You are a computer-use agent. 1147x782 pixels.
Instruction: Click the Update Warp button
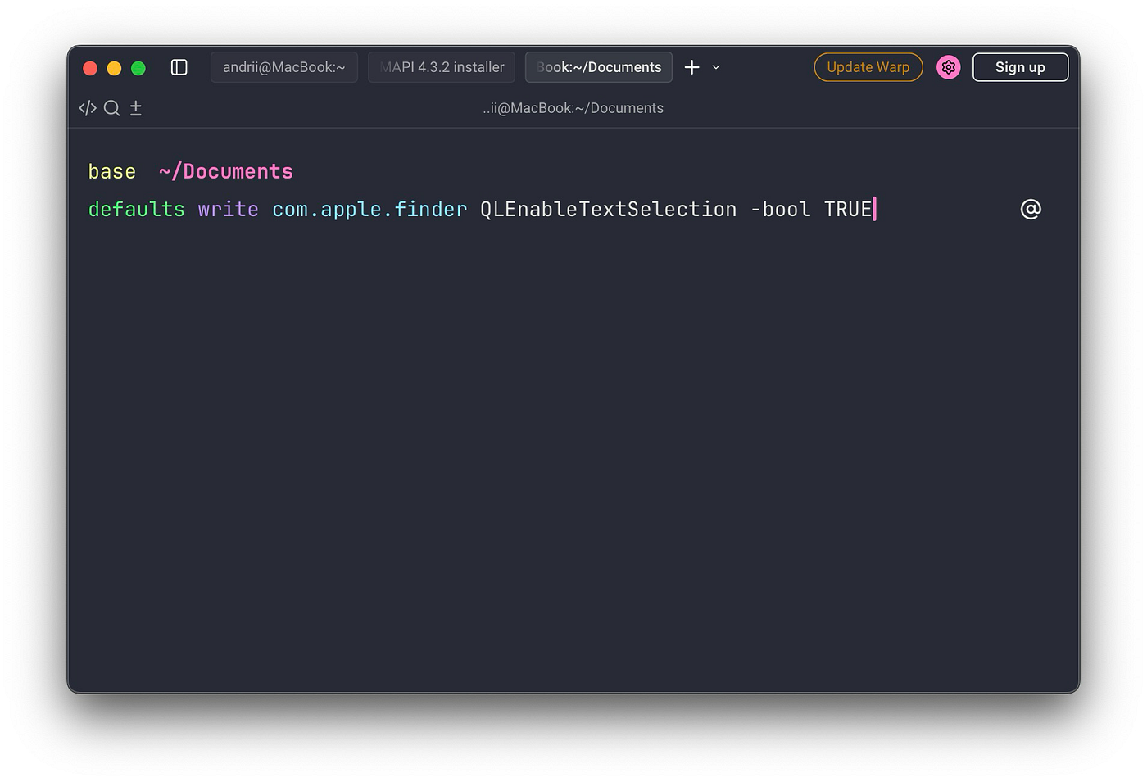868,67
